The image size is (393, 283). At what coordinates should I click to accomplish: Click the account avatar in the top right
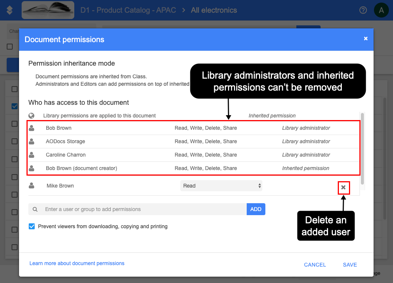pos(381,10)
